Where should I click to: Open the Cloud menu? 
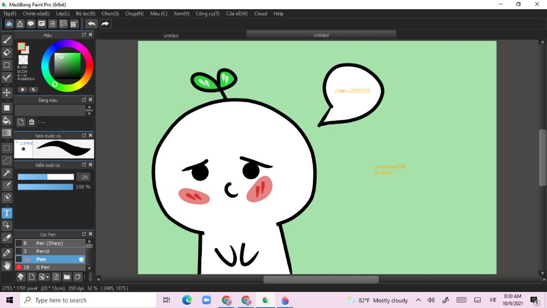(261, 13)
